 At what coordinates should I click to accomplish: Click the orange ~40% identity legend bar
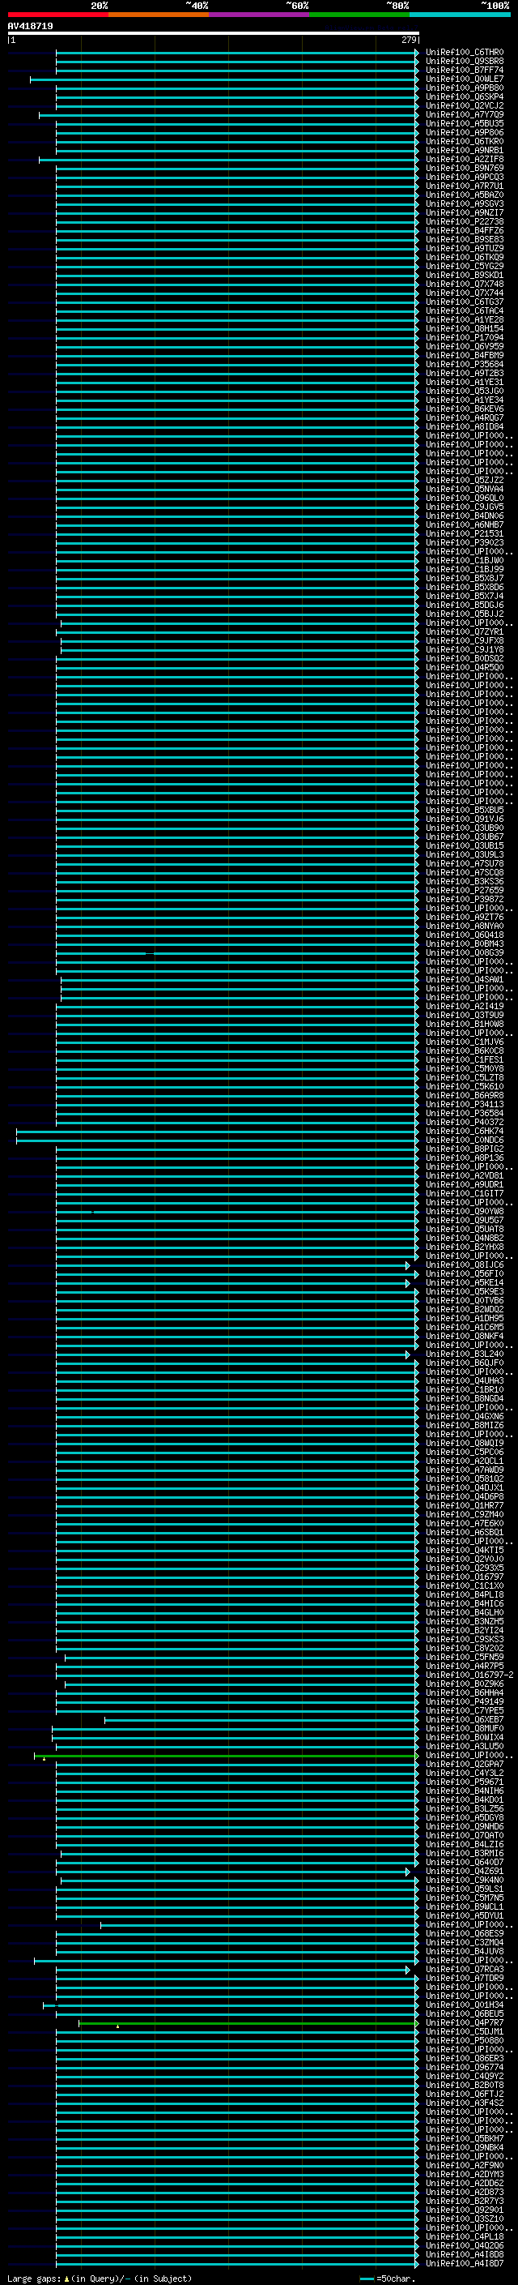pos(159,15)
